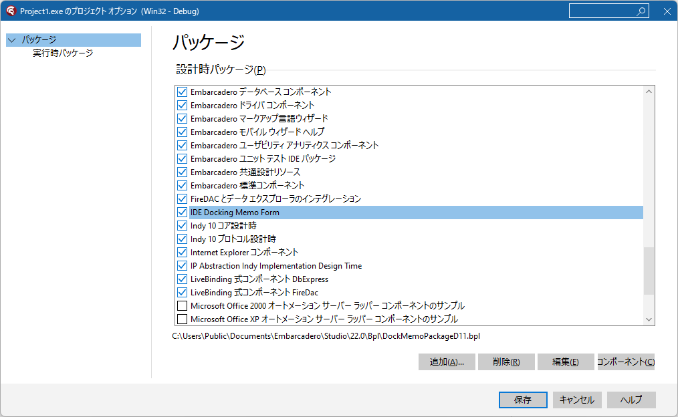Click the 追加(A)... button
Viewport: 678px width, 417px height.
point(447,362)
